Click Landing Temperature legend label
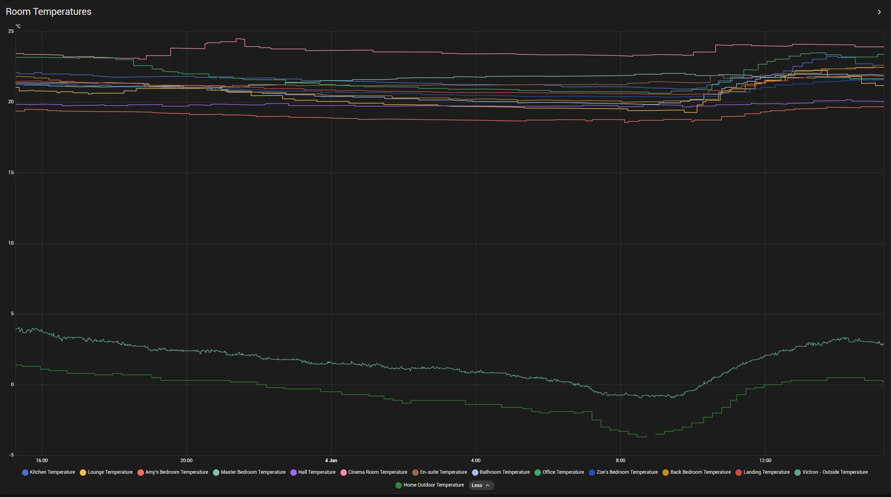Screen dimensions: 891x497 766,472
